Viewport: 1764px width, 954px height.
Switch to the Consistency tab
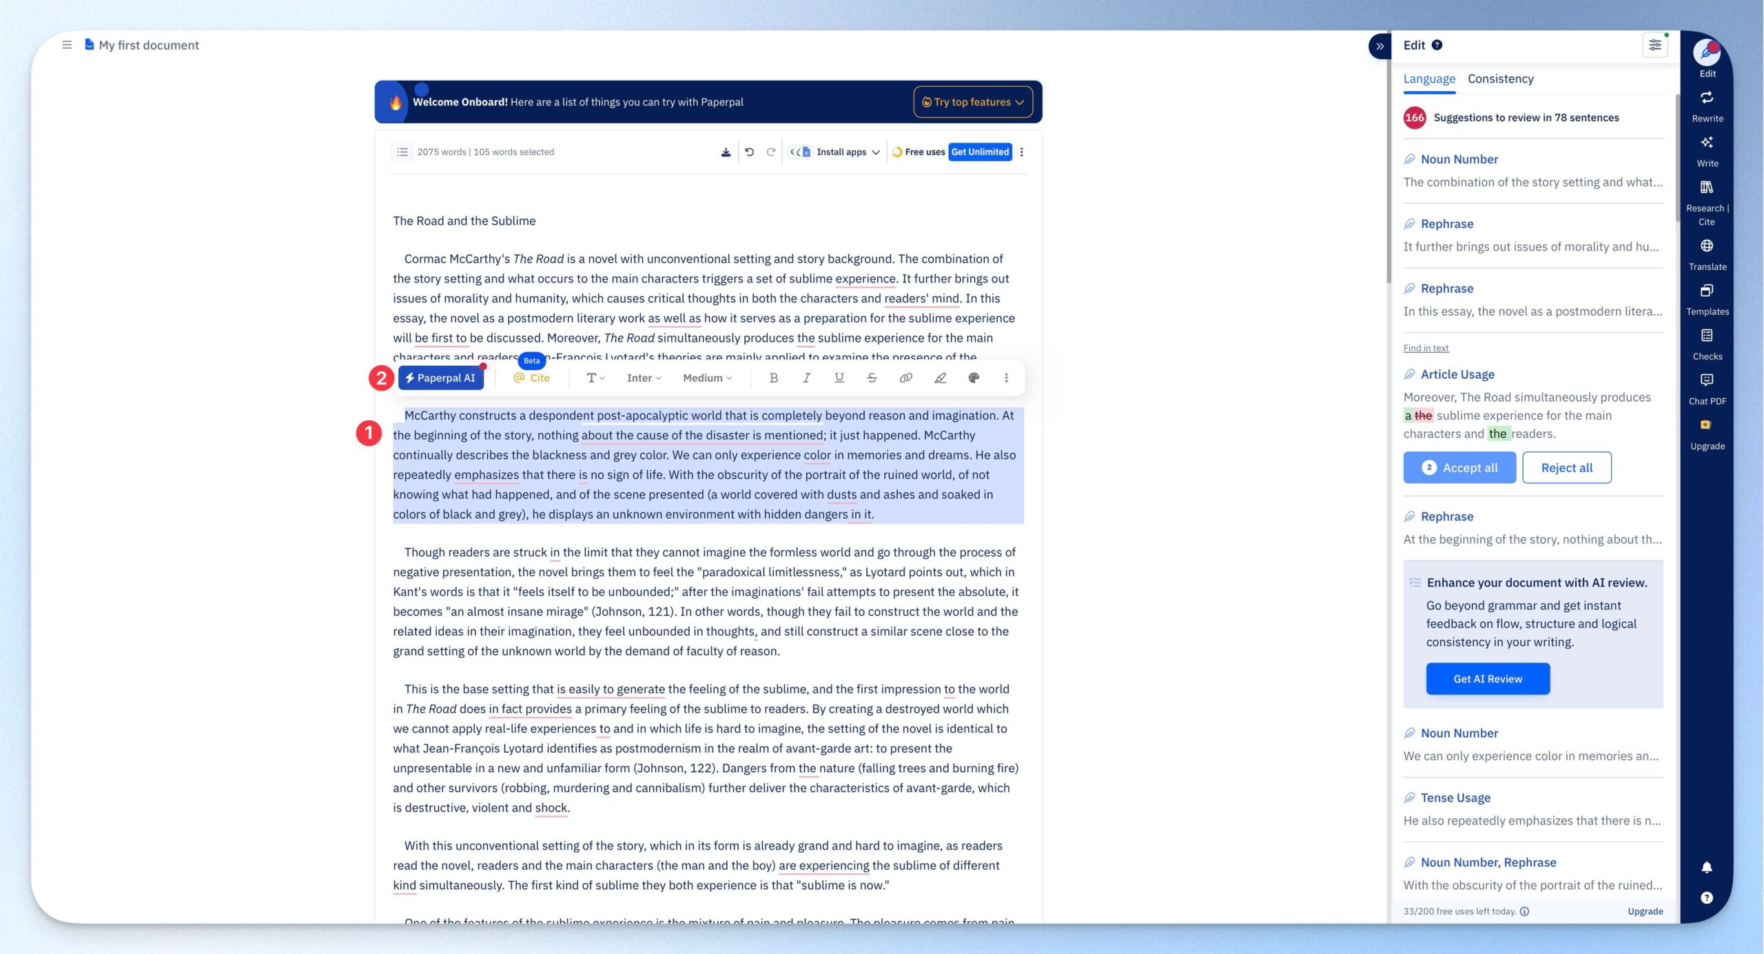(x=1500, y=79)
